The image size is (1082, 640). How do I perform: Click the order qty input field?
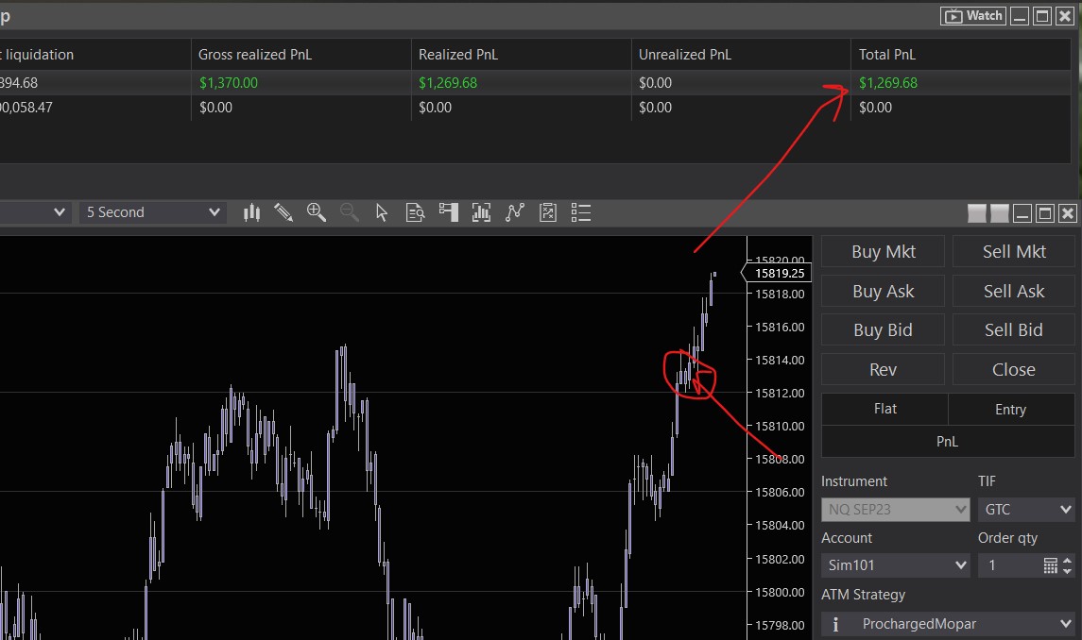(x=1009, y=565)
